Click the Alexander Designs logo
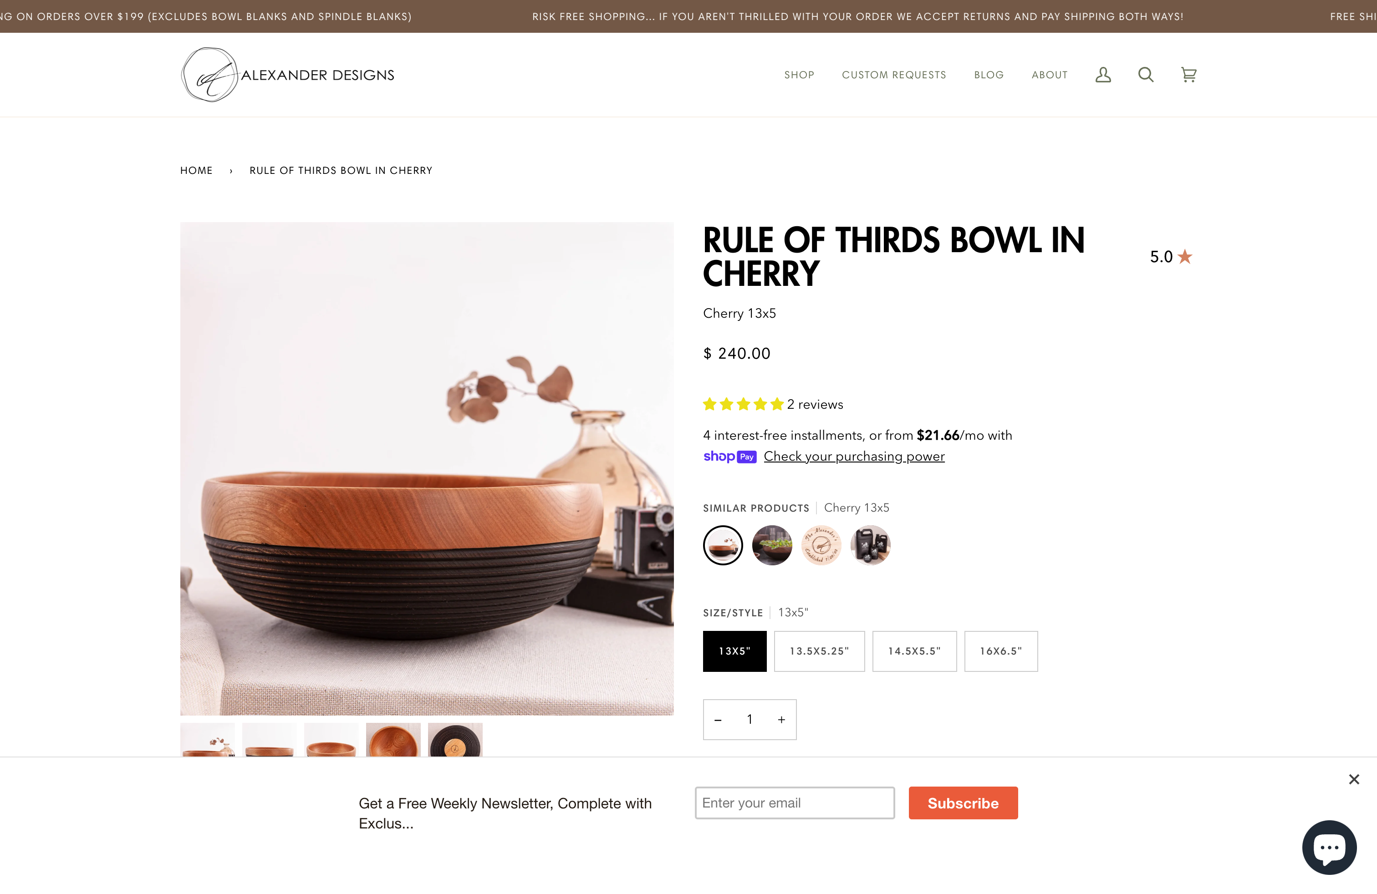Viewport: 1377px width, 894px height. (287, 75)
